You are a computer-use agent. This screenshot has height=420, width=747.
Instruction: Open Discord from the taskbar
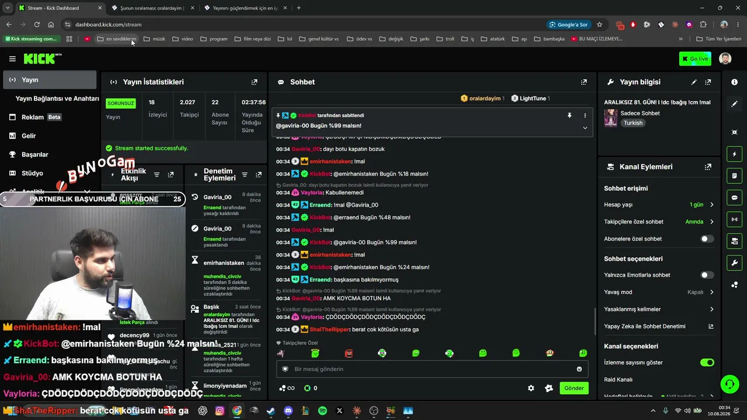(x=288, y=411)
